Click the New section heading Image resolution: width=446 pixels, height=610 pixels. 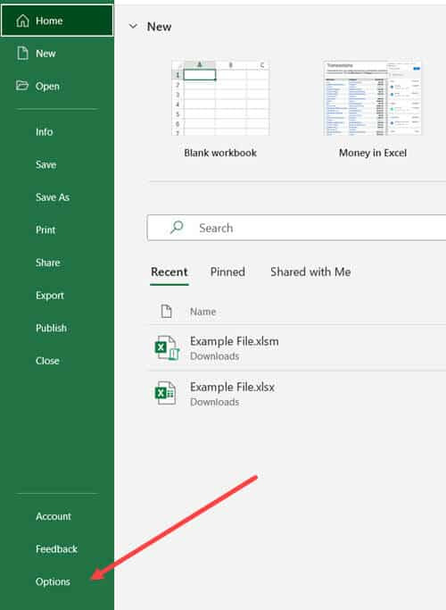160,27
